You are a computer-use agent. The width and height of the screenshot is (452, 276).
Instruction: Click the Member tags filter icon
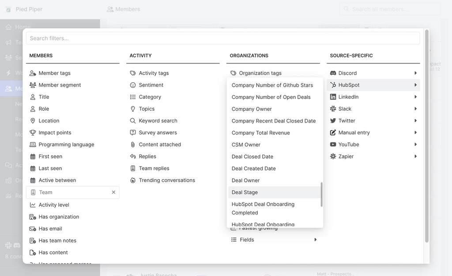[34, 73]
